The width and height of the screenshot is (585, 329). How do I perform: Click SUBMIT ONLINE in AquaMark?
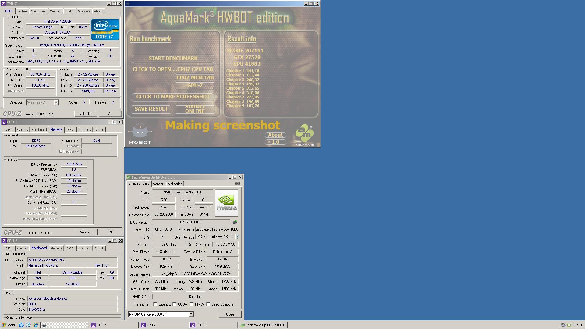195,109
